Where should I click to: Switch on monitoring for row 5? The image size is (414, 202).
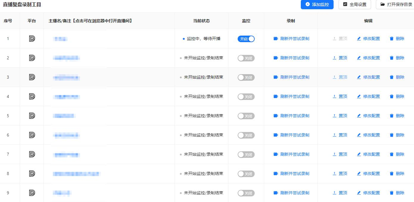coord(246,116)
